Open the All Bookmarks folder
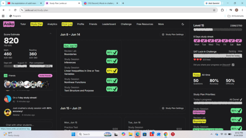 click(236, 16)
